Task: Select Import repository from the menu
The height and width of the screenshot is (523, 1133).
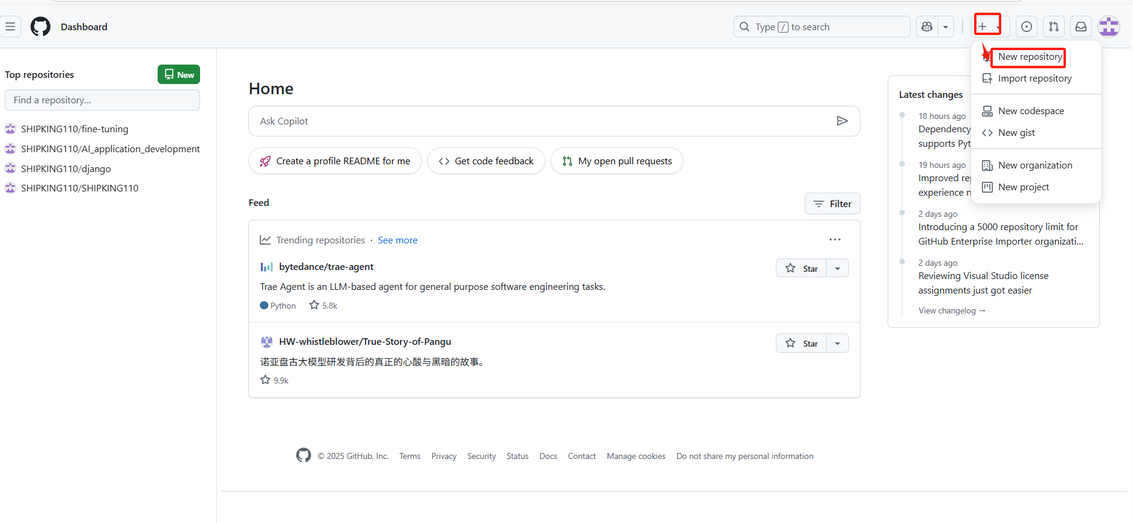Action: [x=1035, y=79]
